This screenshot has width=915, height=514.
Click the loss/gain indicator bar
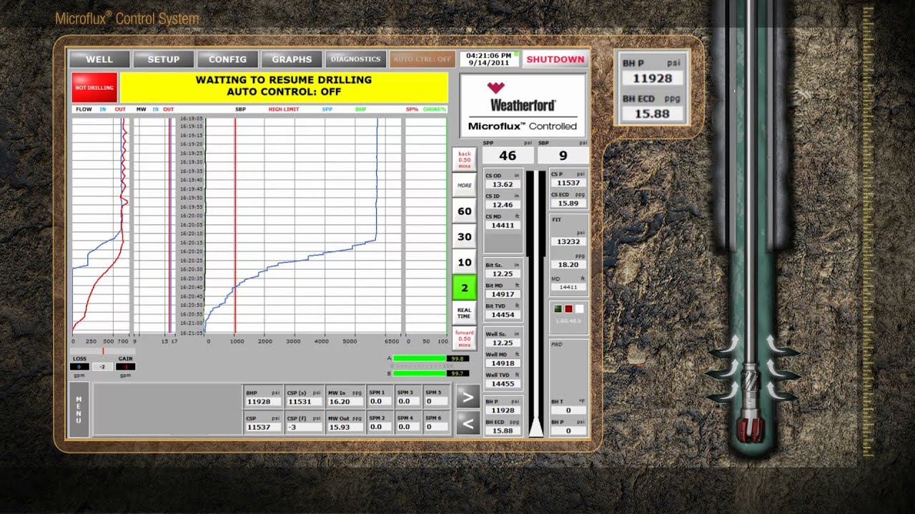[x=103, y=351]
